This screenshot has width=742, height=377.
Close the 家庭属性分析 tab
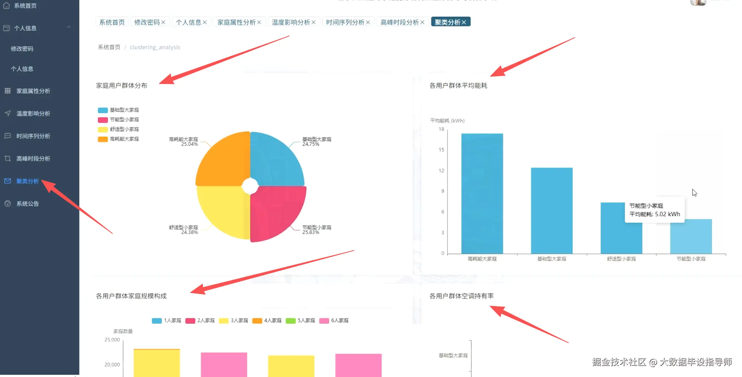[259, 22]
